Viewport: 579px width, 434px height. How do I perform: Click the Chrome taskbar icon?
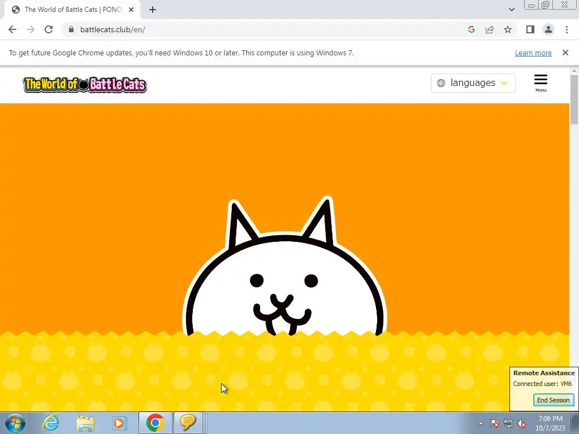pyautogui.click(x=155, y=423)
